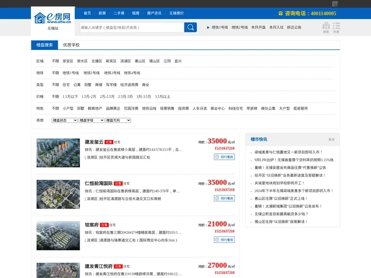Open the 楼盘字母 dropdown
Viewport: 371px width, 278px height.
pos(91,120)
